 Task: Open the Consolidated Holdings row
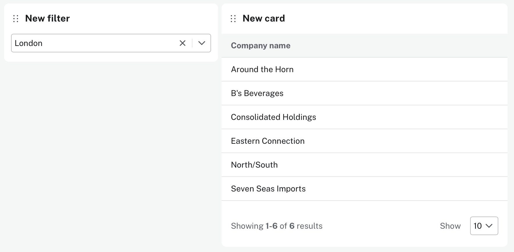pos(273,117)
